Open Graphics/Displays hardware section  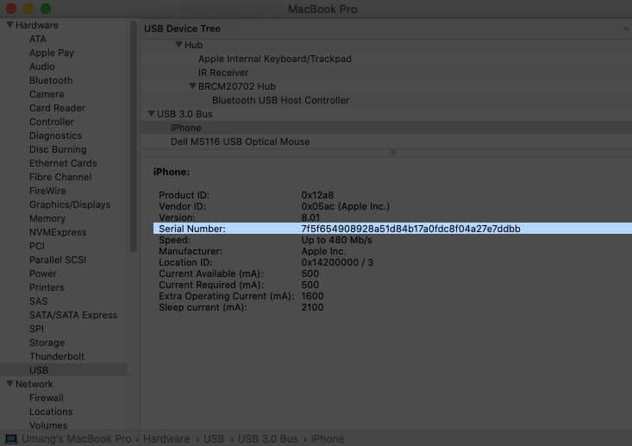coord(70,204)
